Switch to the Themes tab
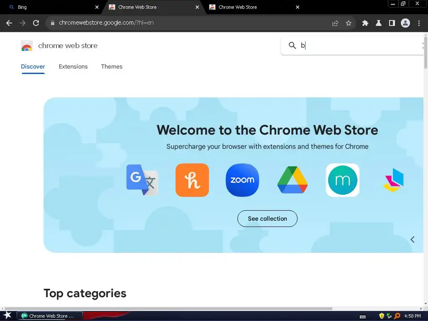 pos(112,66)
